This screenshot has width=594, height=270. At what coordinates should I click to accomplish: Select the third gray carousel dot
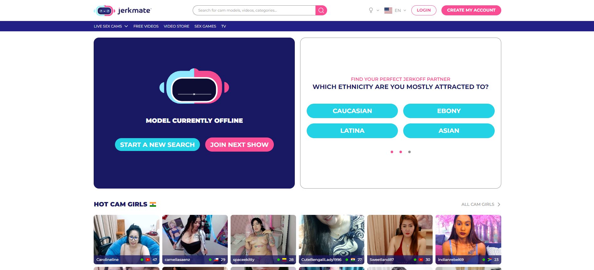point(409,152)
